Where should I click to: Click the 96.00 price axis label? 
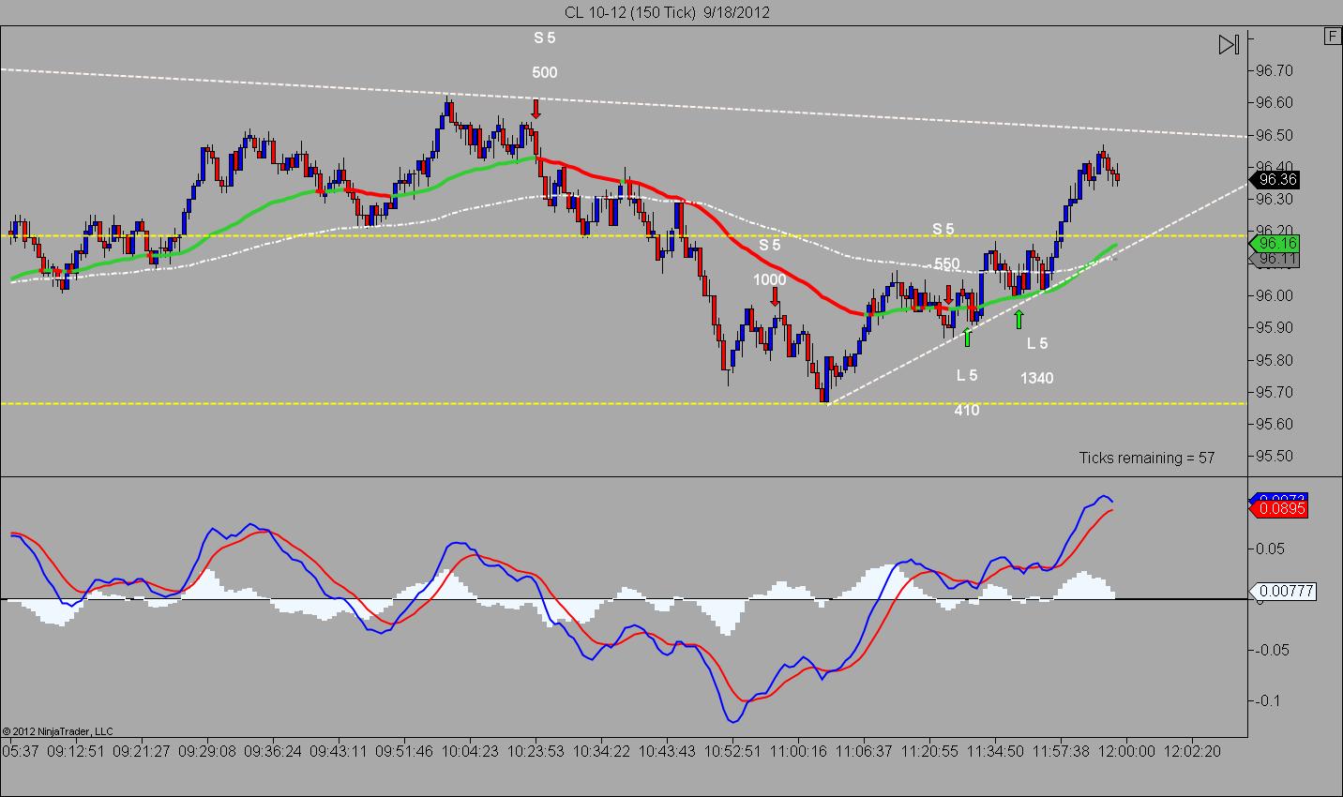point(1274,295)
